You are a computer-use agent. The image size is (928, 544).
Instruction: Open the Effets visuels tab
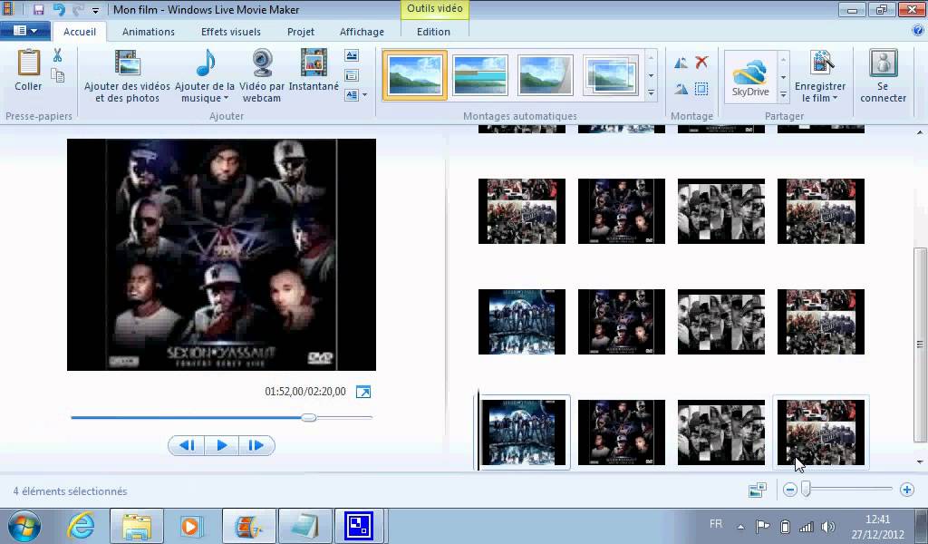click(x=231, y=32)
